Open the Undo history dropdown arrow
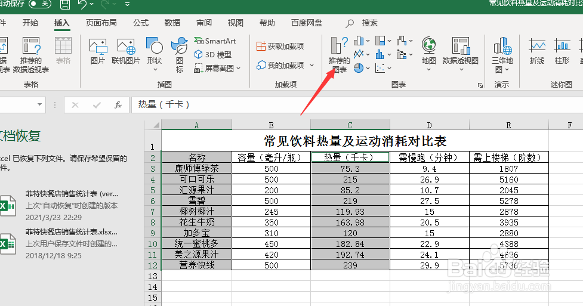The image size is (583, 306). [x=92, y=4]
